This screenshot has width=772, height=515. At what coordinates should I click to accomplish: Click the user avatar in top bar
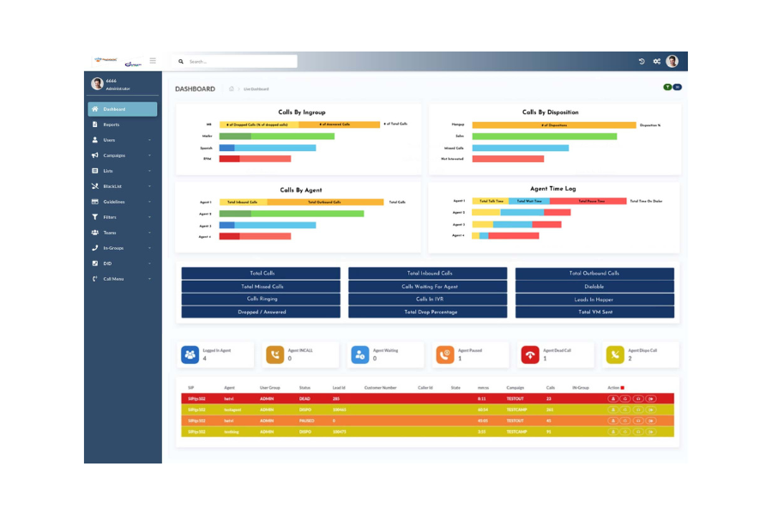(672, 62)
